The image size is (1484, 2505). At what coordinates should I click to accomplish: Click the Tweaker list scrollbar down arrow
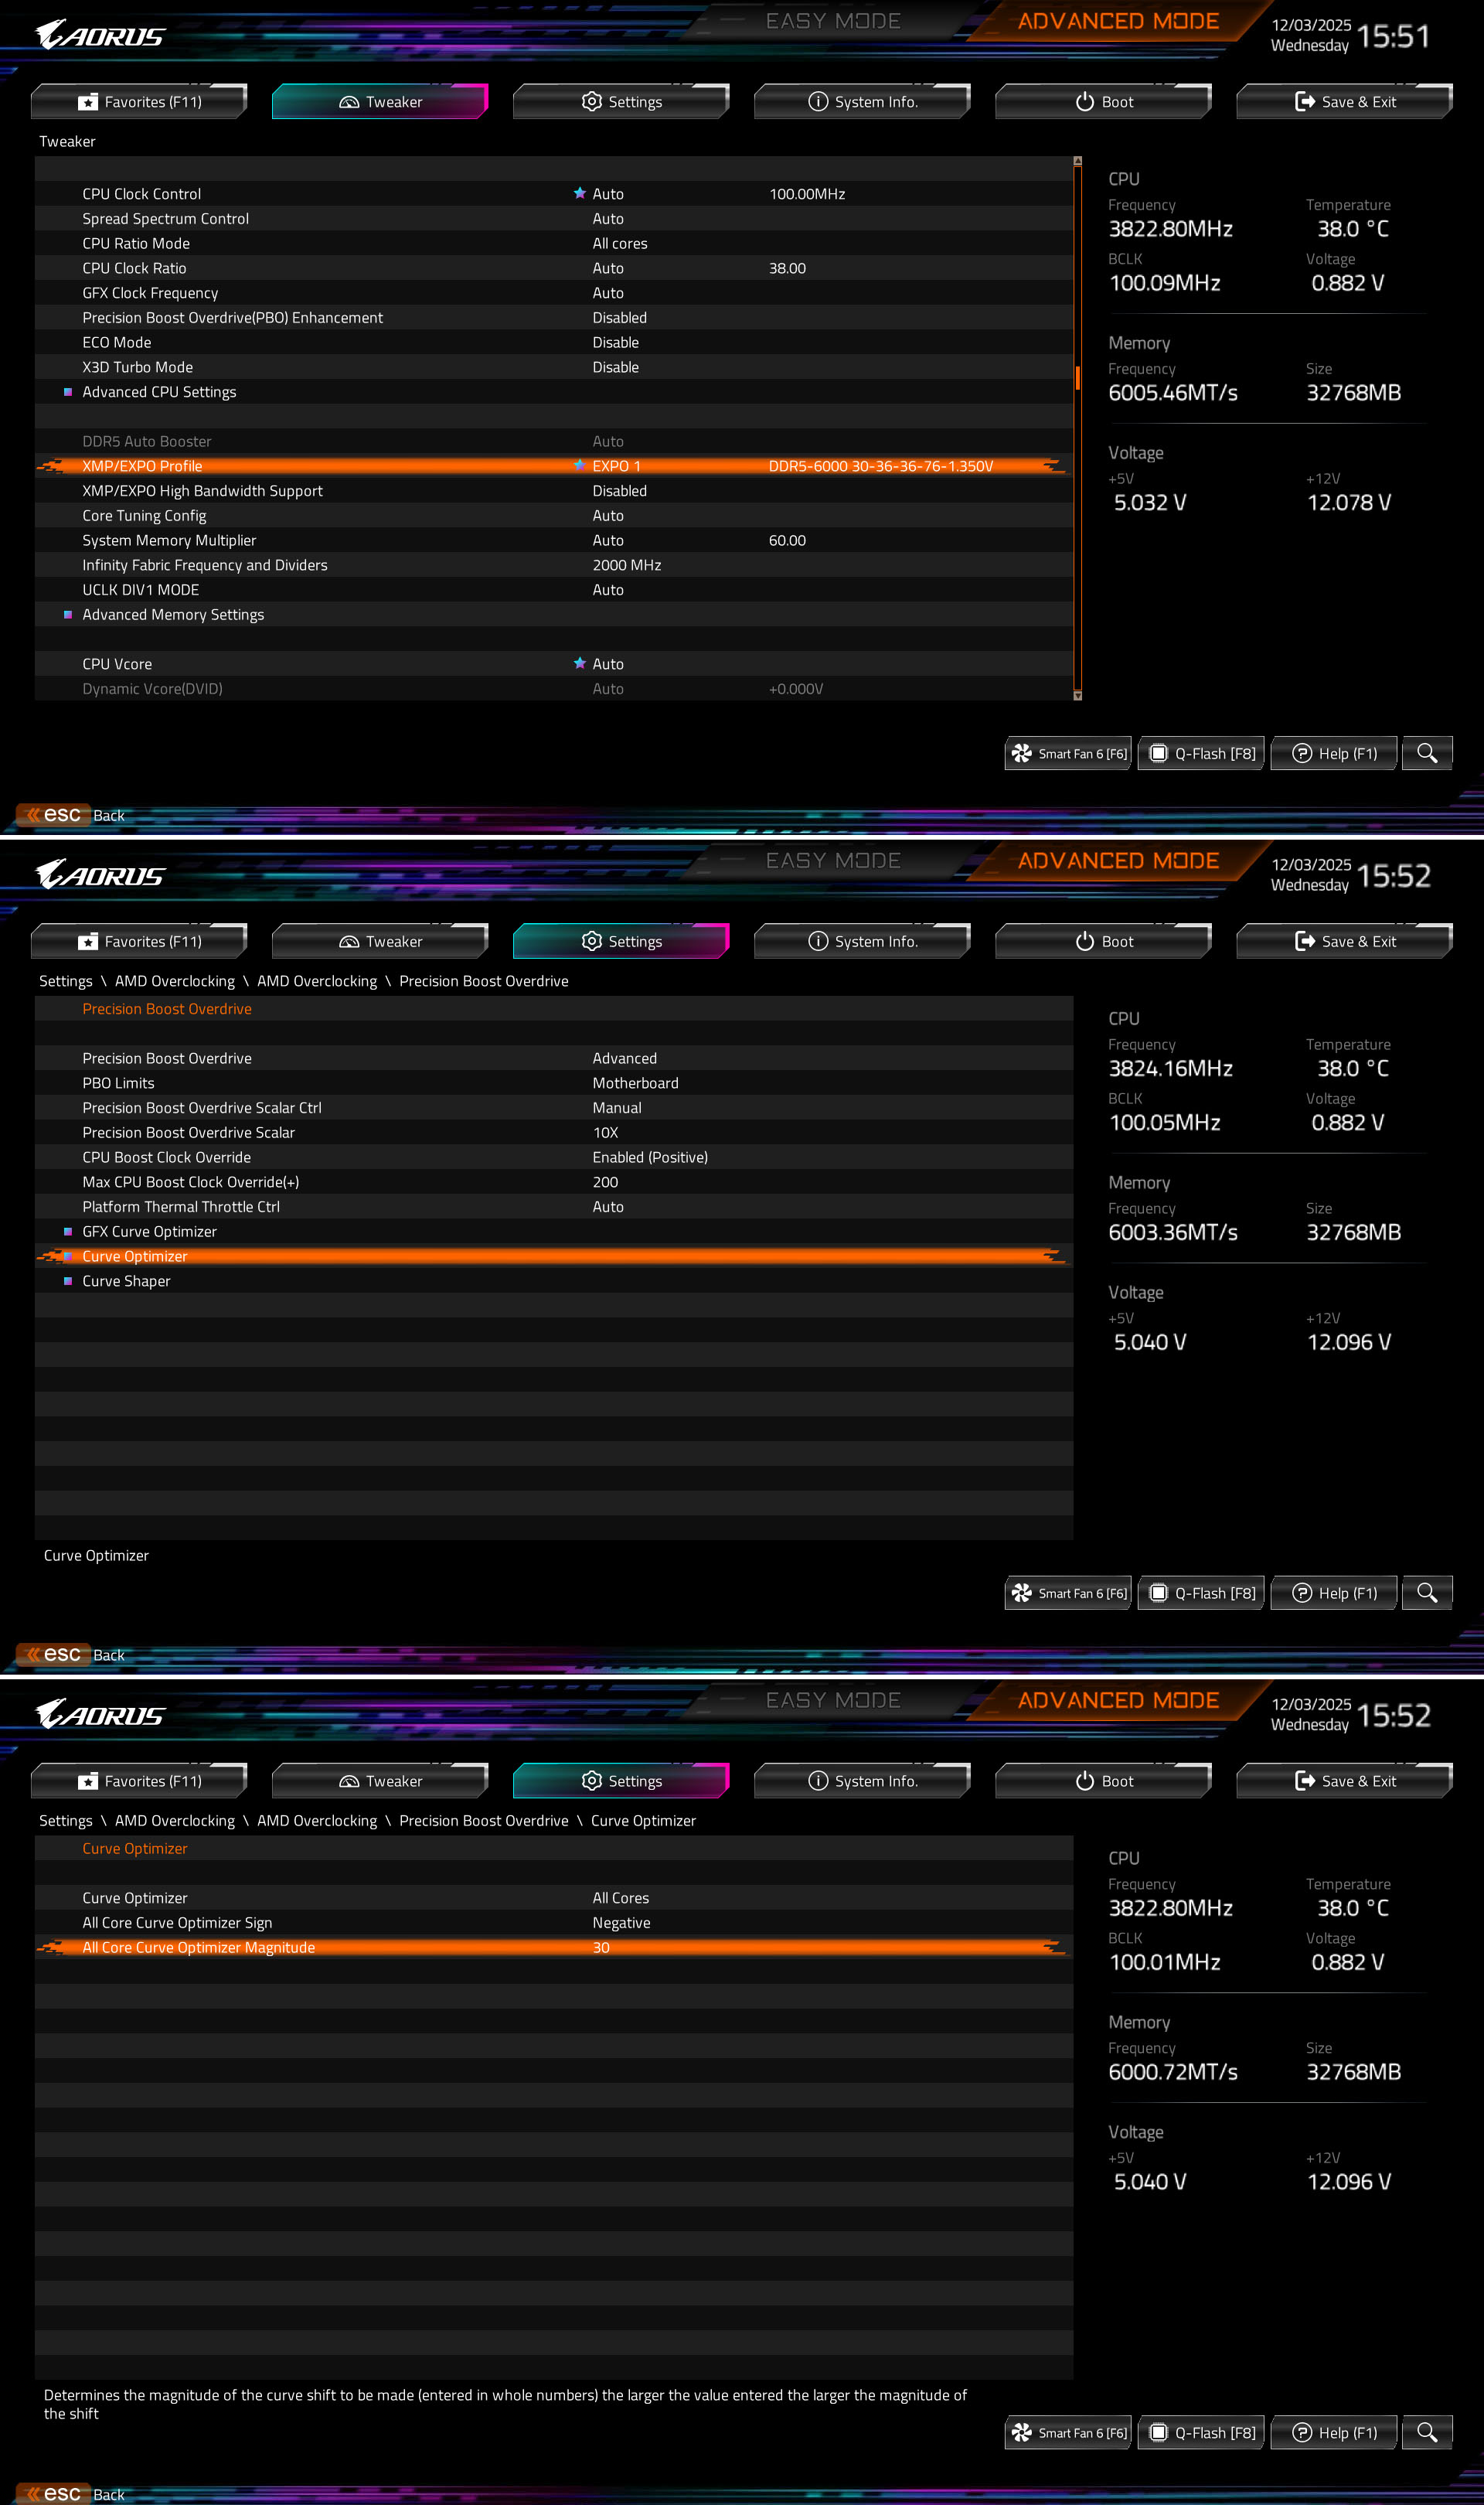[x=1077, y=695]
